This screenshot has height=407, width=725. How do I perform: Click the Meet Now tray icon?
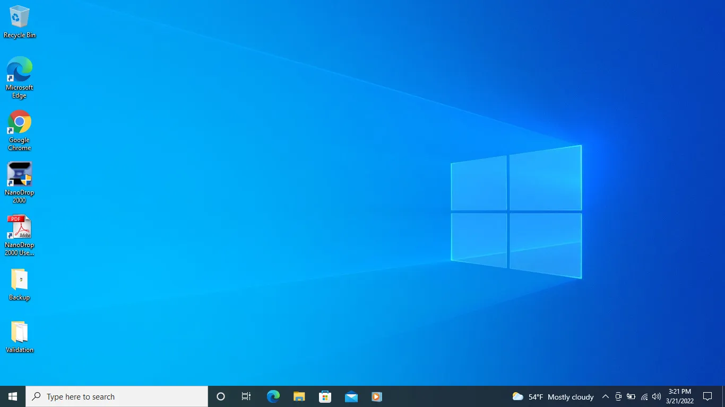coord(618,396)
